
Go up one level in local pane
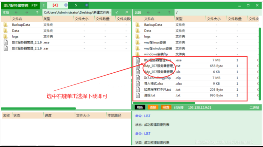(x=37, y=12)
